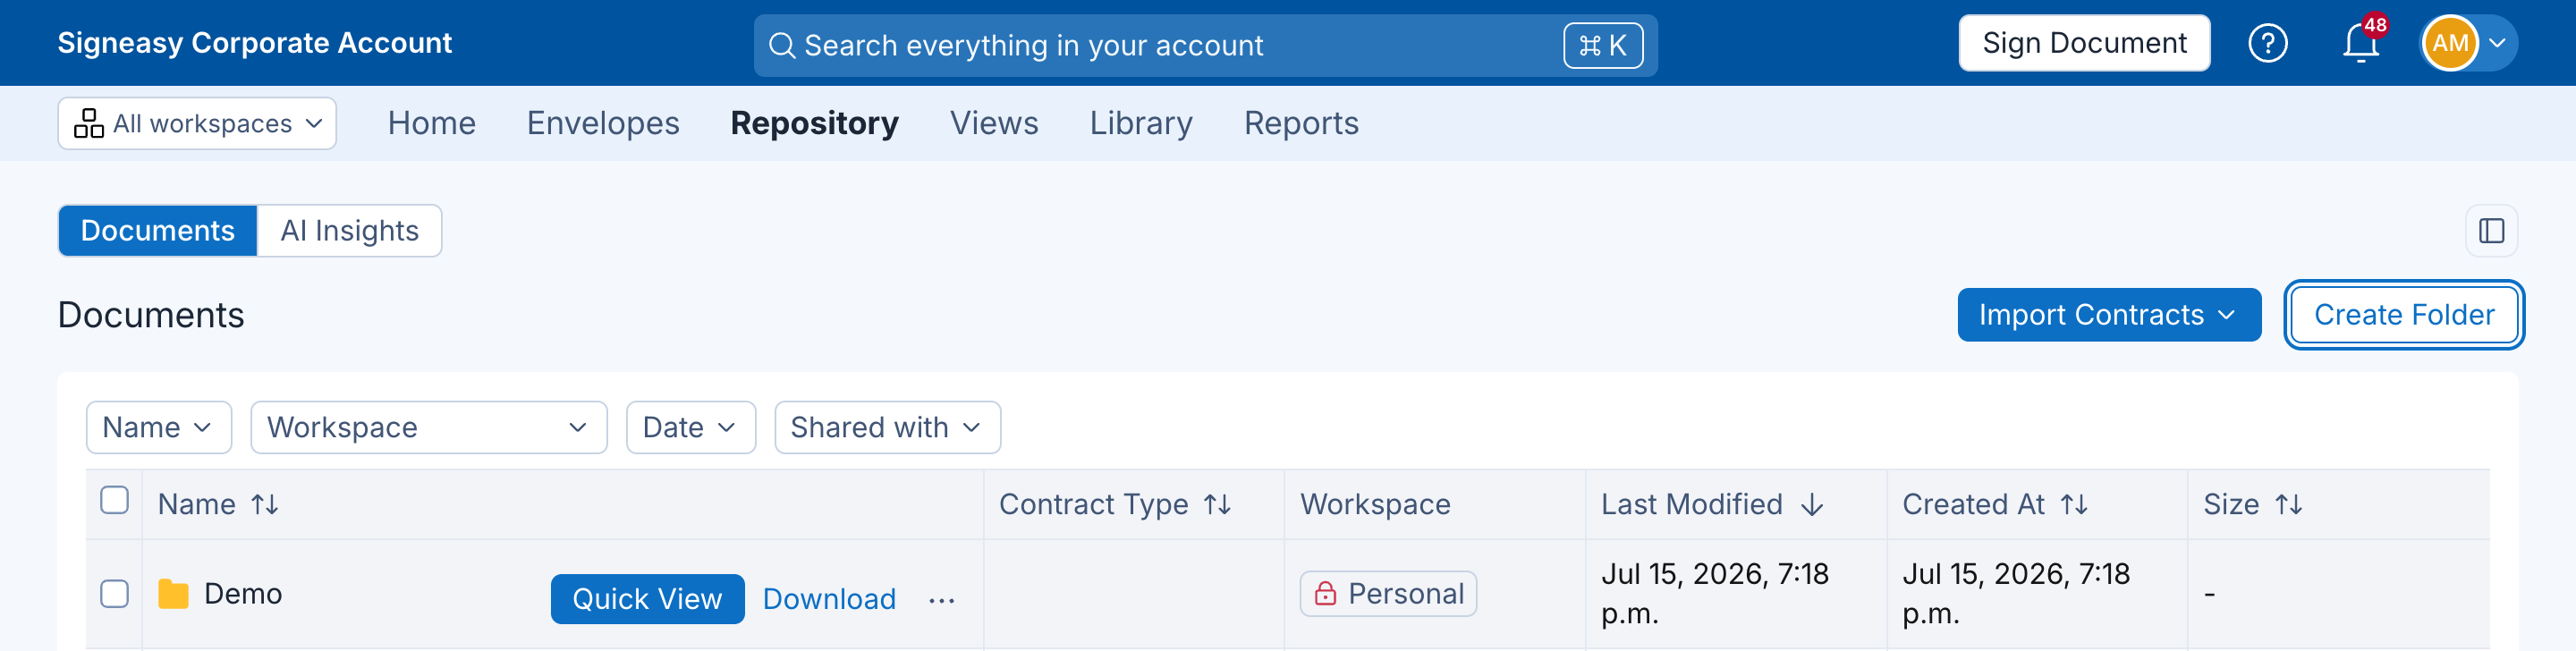Image resolution: width=2576 pixels, height=651 pixels.
Task: Expand the All workspaces dropdown
Action: [197, 123]
